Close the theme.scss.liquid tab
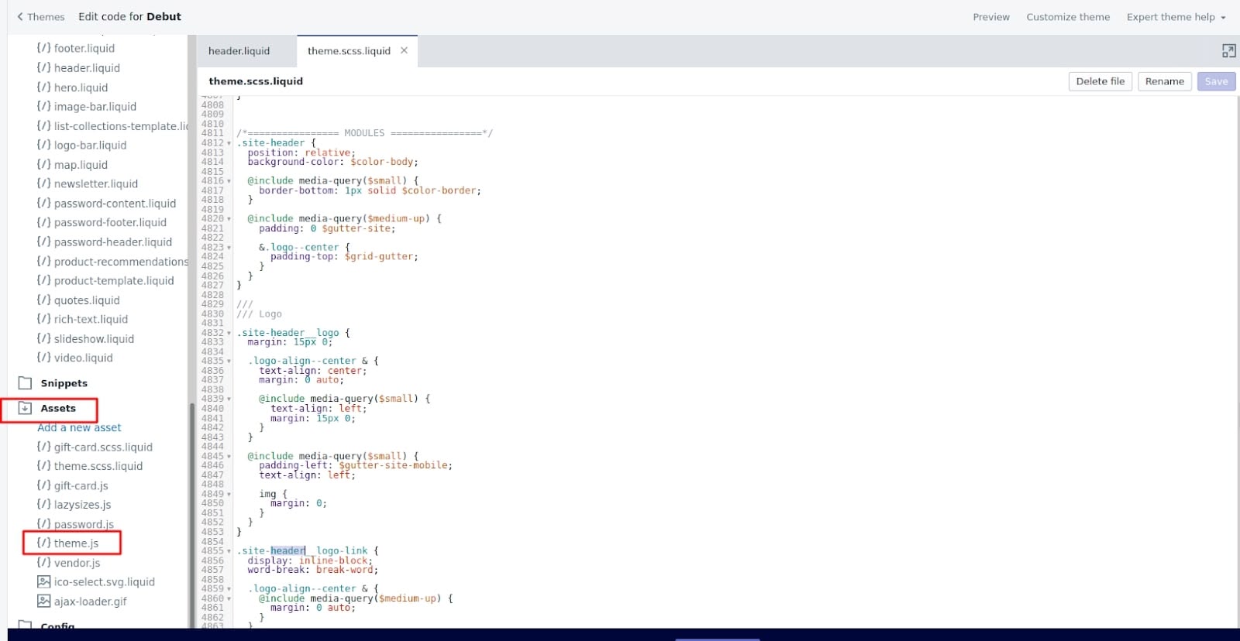The image size is (1240, 641). (404, 51)
